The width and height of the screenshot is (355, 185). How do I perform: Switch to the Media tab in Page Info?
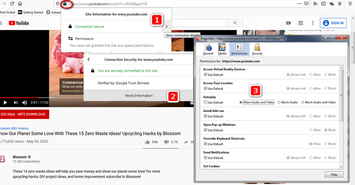point(222,49)
